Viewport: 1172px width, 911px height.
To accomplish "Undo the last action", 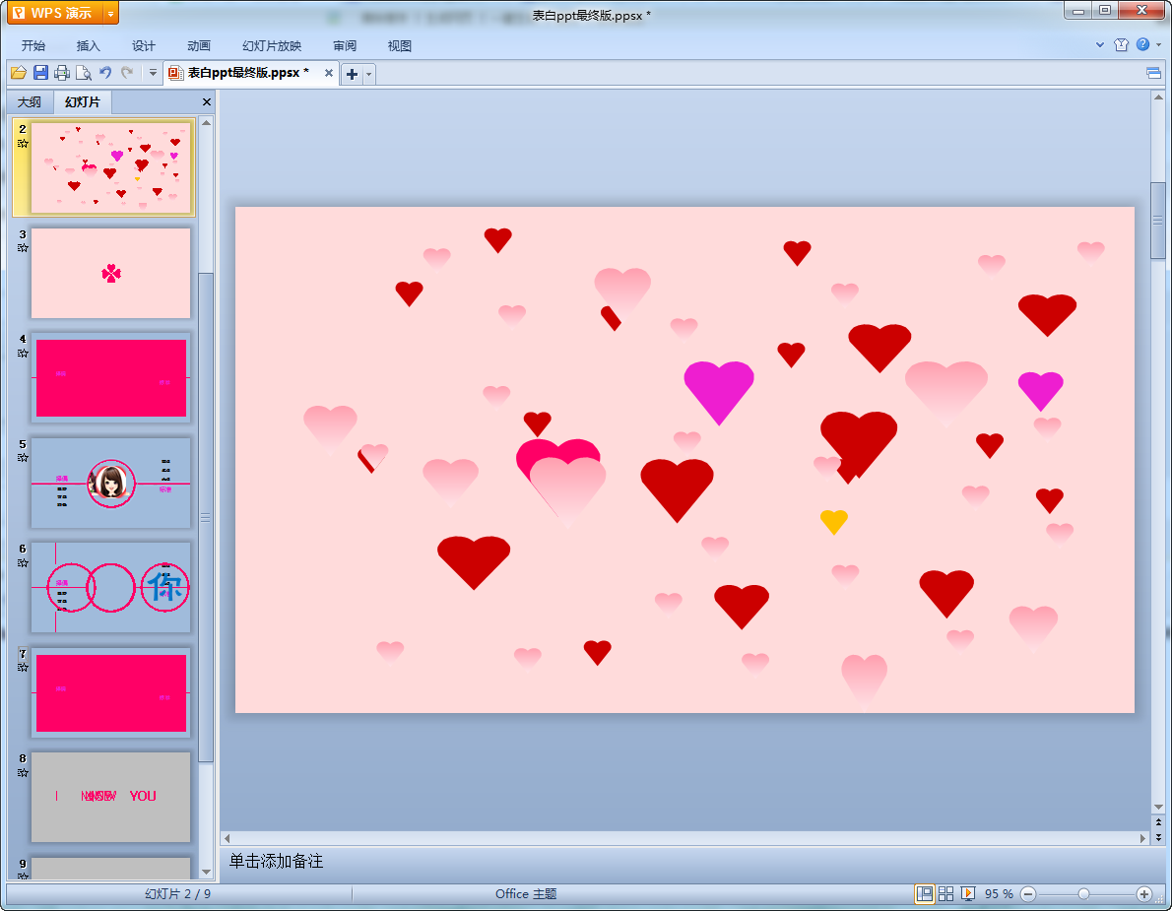I will 105,73.
